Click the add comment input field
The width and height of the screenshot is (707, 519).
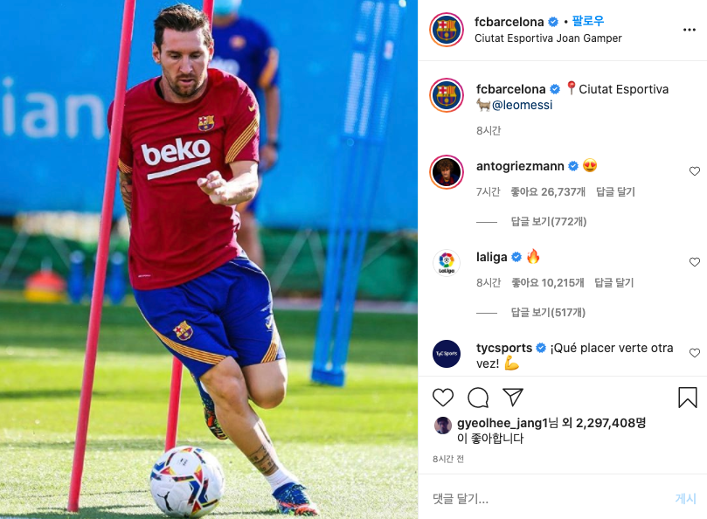click(x=550, y=498)
